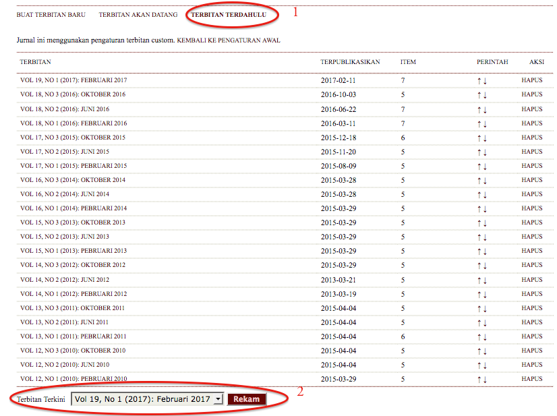This screenshot has height=416, width=557.
Task: Switch to Buat Terbitan Baru tab
Action: point(51,14)
